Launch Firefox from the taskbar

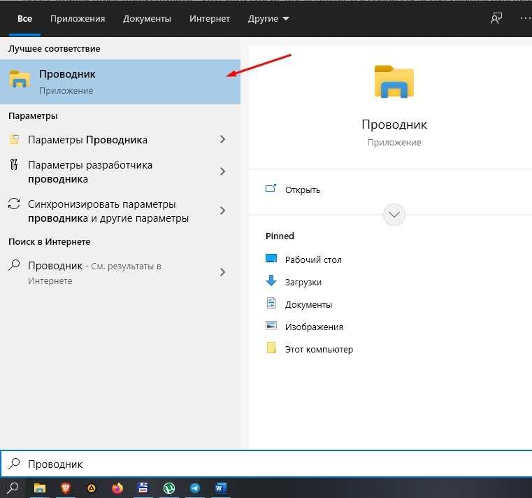[117, 488]
